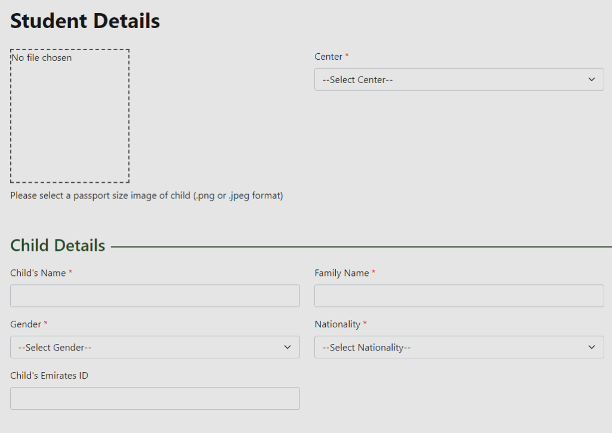612x433 pixels.
Task: Click the chevron arrow in Nationality dropdown
Action: [592, 347]
